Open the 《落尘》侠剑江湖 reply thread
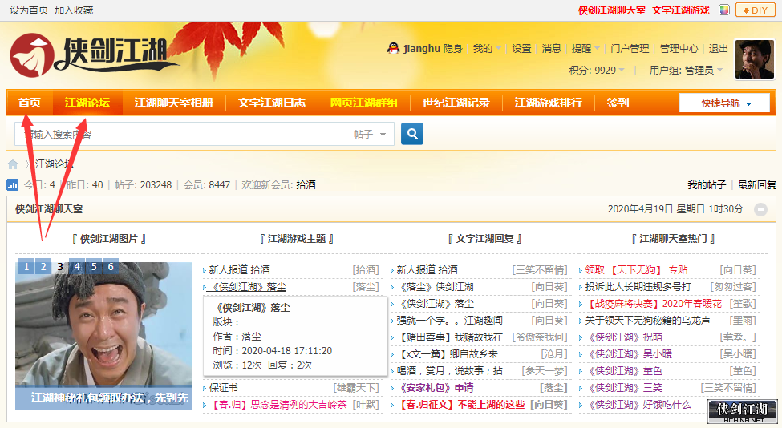The height and width of the screenshot is (428, 782). click(435, 286)
